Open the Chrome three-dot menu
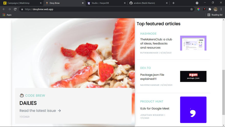This screenshot has width=225, height=127. [x=221, y=9]
